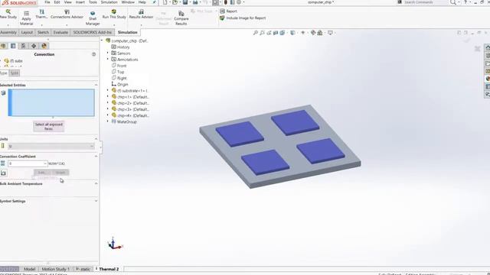Click the Zoom to Fit magnifier icon

[255, 33]
